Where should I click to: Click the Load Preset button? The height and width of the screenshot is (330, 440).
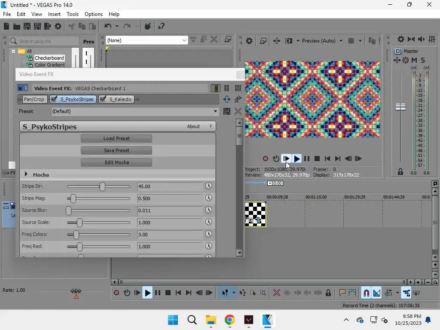pyautogui.click(x=116, y=138)
